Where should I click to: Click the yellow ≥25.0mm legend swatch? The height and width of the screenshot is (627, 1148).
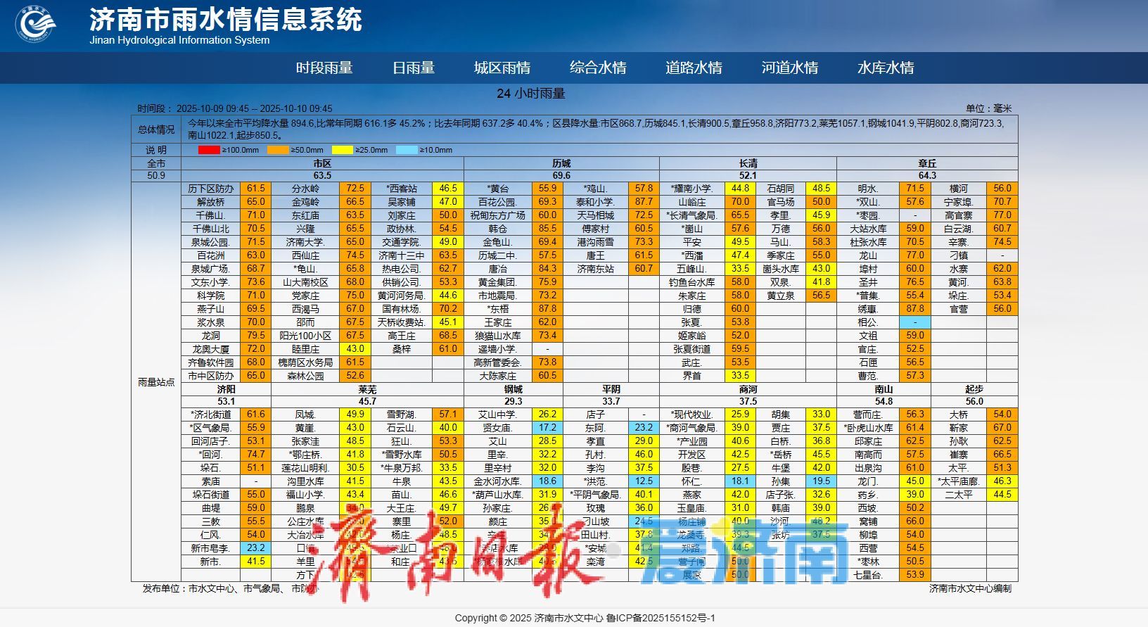point(343,150)
